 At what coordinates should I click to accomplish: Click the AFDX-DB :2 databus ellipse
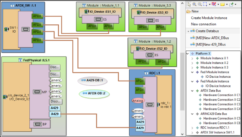(x=94, y=94)
